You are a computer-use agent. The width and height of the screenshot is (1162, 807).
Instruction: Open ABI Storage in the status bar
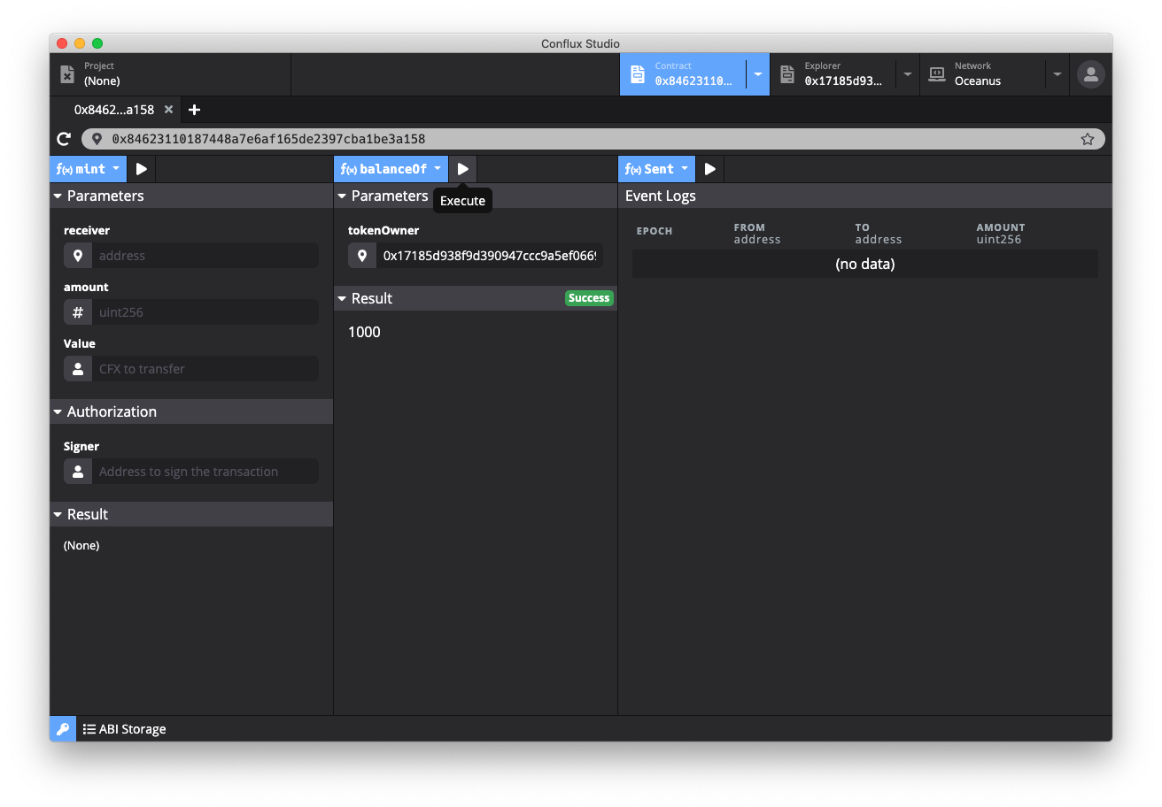tap(124, 729)
